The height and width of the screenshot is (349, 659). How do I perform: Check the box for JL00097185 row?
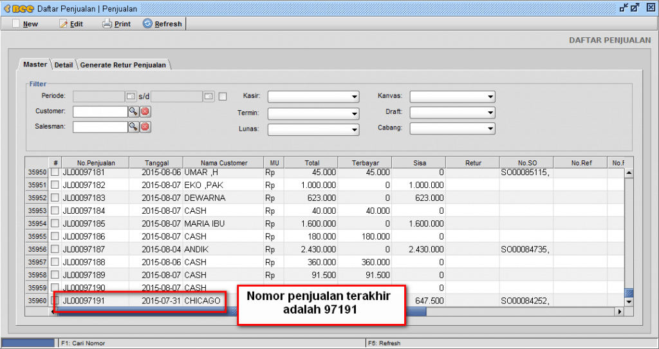pos(55,223)
